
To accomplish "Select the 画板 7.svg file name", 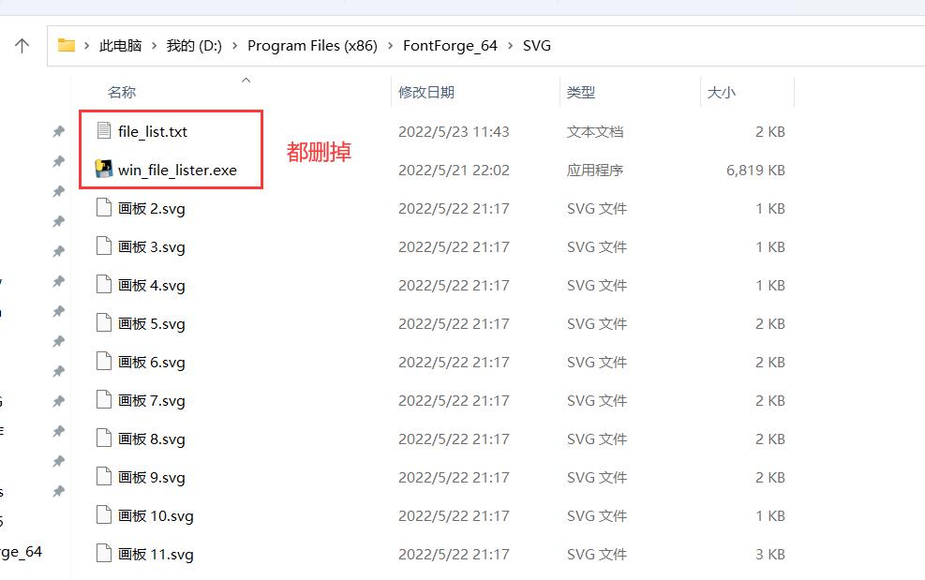I will click(152, 400).
